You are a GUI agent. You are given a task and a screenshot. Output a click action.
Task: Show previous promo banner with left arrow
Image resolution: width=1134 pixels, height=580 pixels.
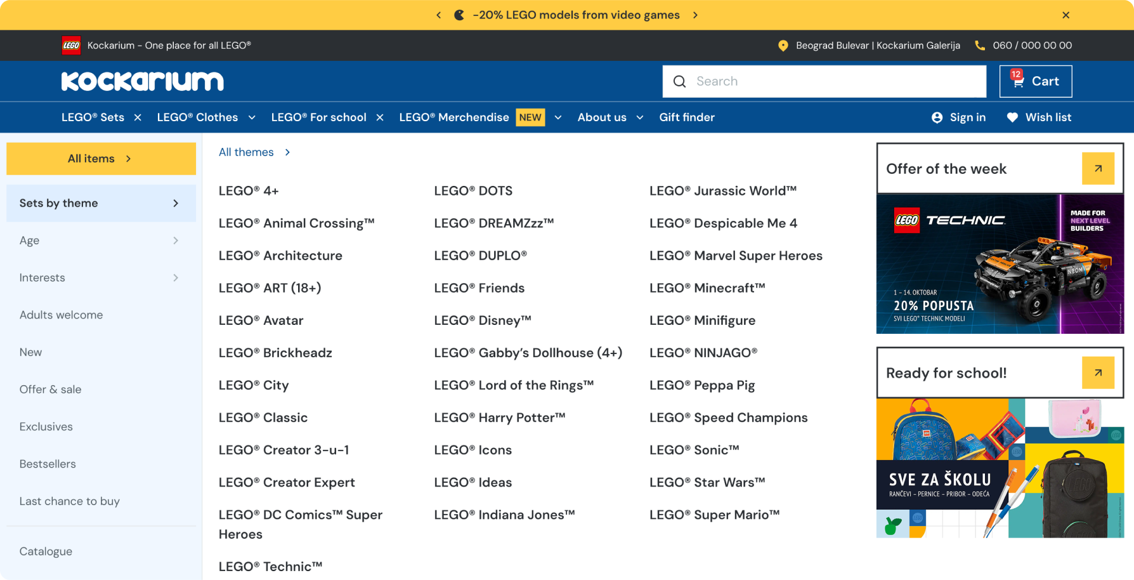[438, 15]
